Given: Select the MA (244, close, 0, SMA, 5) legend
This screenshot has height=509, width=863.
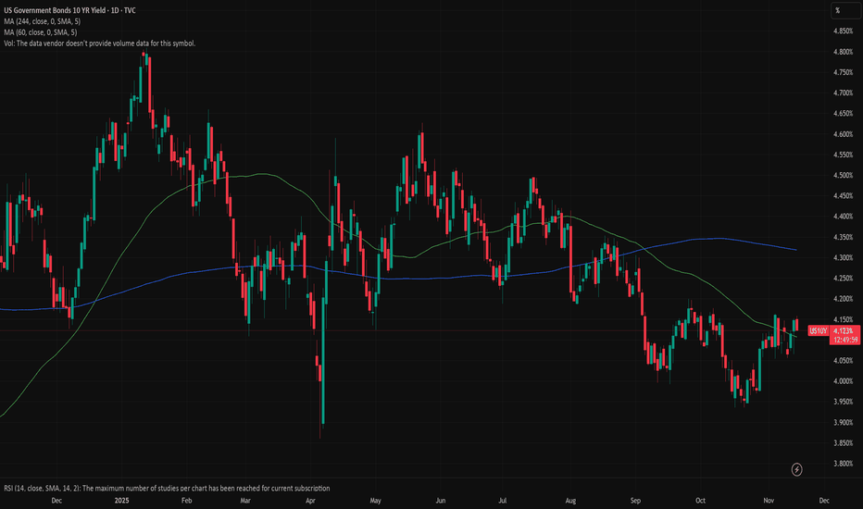Looking at the screenshot, I should [x=58, y=21].
